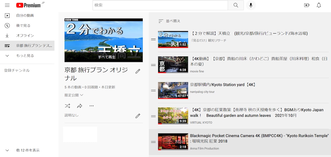The image size is (331, 157).
Task: Share the playlist arrow icon
Action: tap(79, 106)
